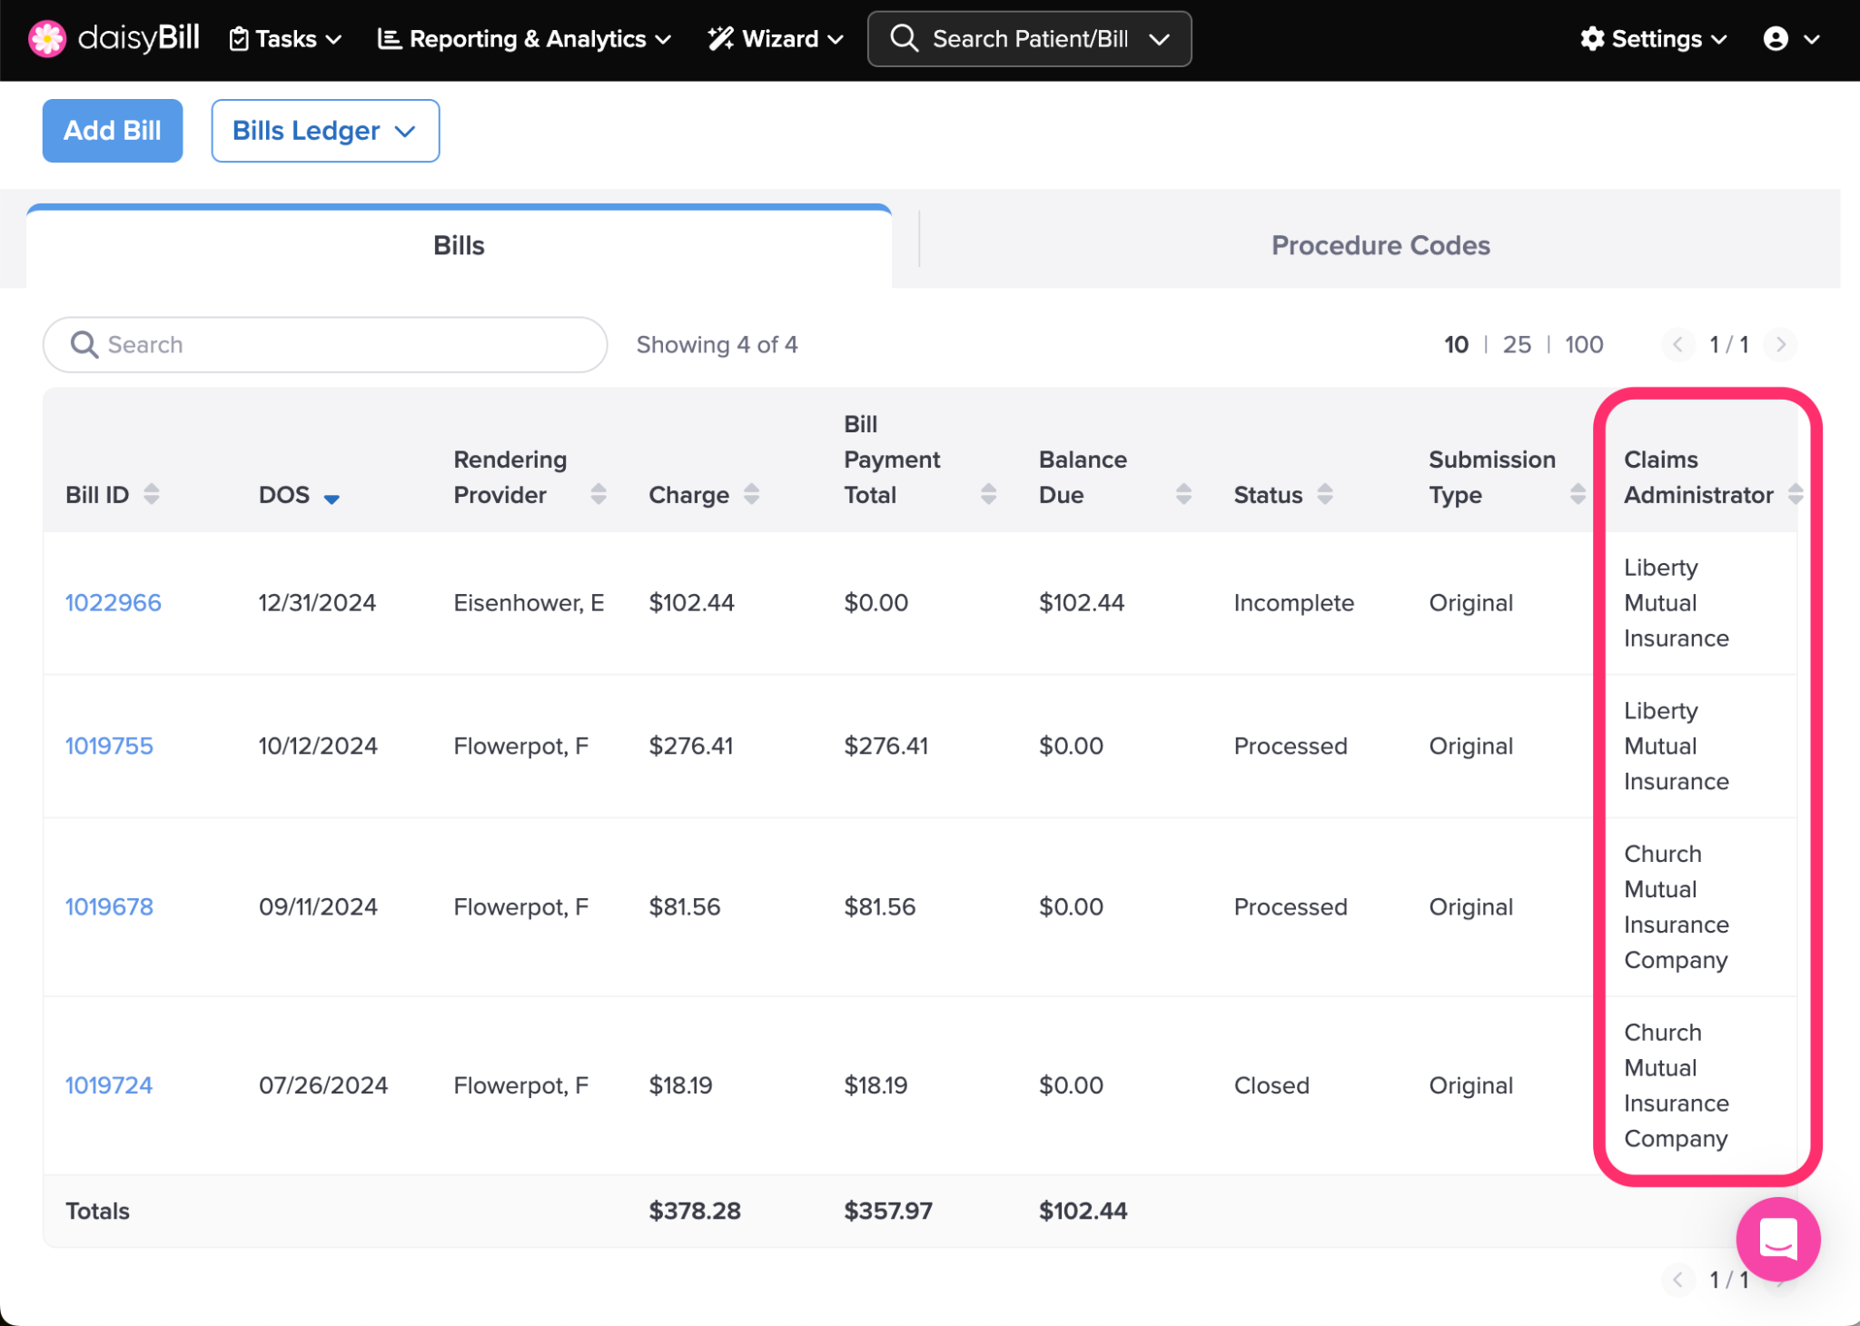Sort by Bill ID column arrows

152,494
